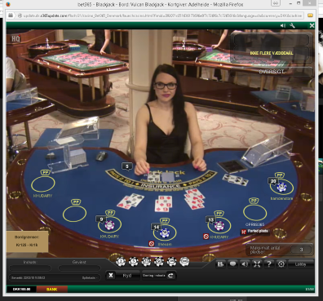323x301 pixels.
Task: Select the leftmost chip in chip tray
Action: coord(121,262)
